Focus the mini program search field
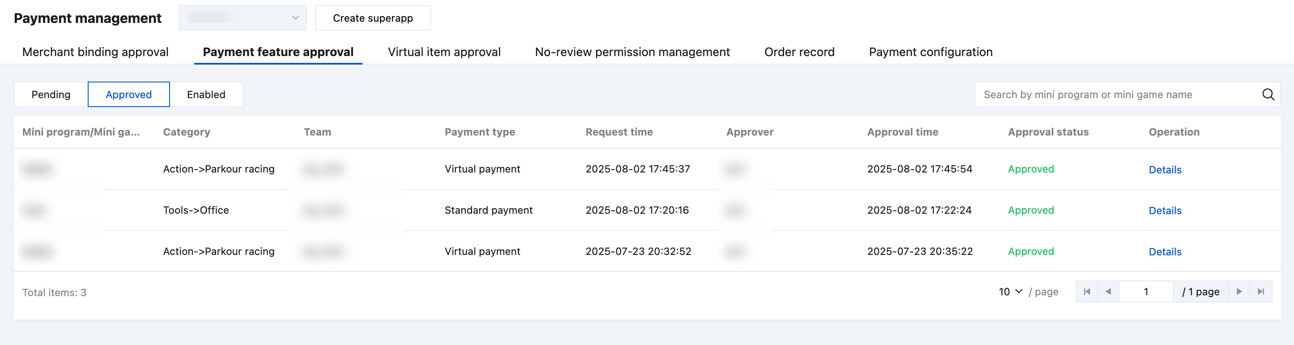1294x345 pixels. (x=1115, y=95)
